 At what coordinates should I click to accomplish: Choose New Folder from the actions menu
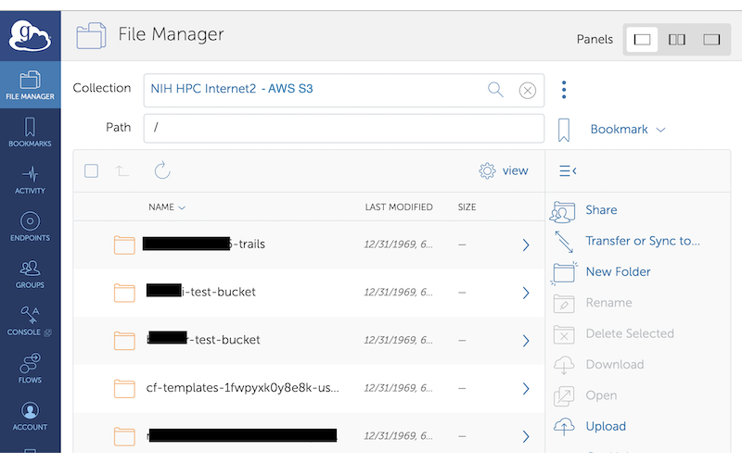(x=618, y=272)
